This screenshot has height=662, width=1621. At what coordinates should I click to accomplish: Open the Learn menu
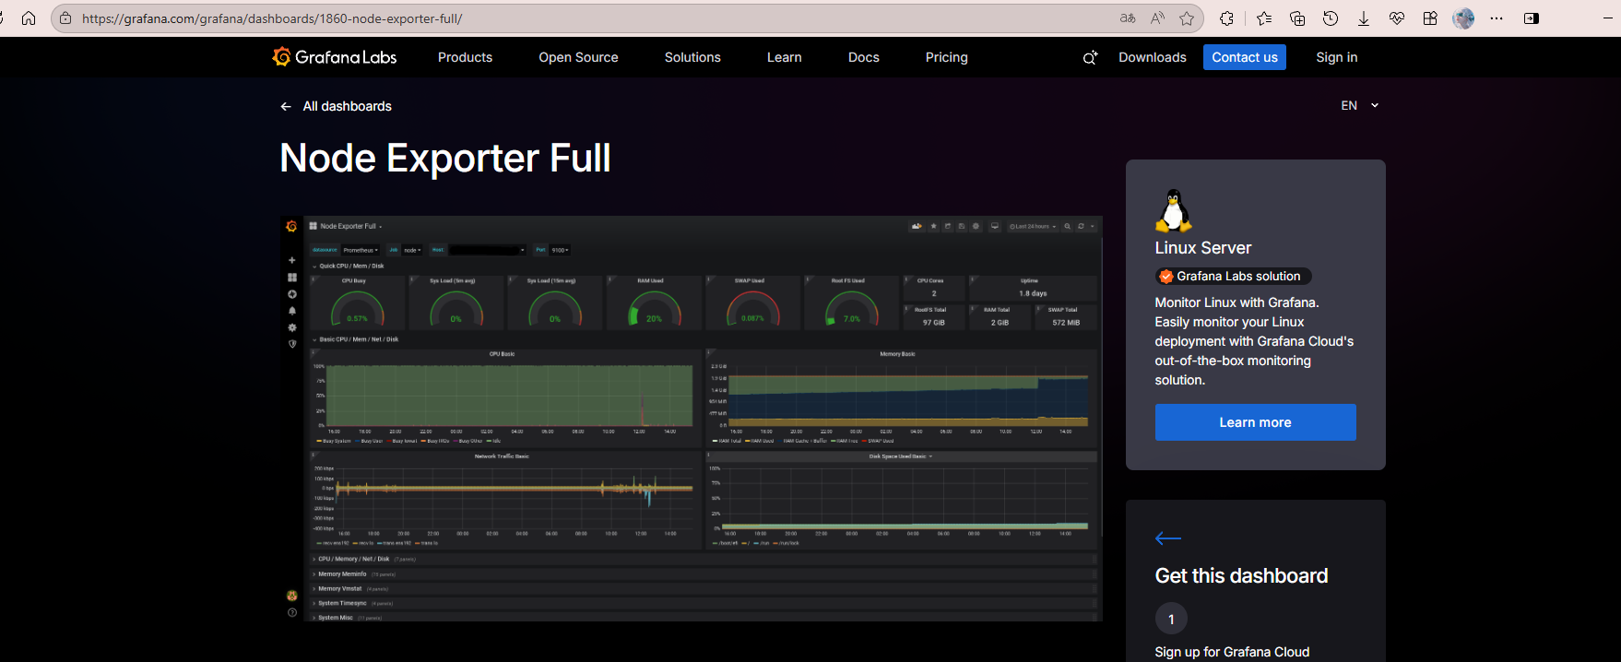(785, 57)
